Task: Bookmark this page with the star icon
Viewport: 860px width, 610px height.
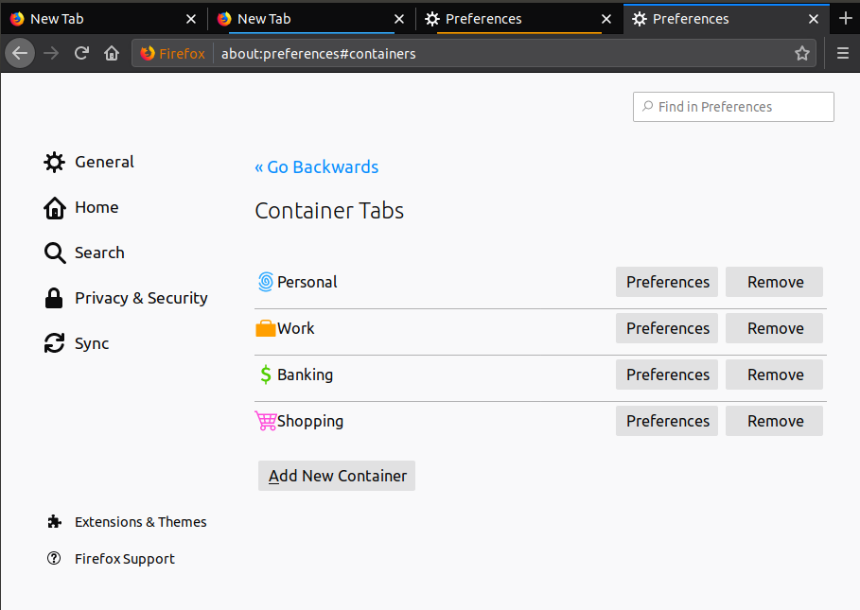Action: pos(801,53)
